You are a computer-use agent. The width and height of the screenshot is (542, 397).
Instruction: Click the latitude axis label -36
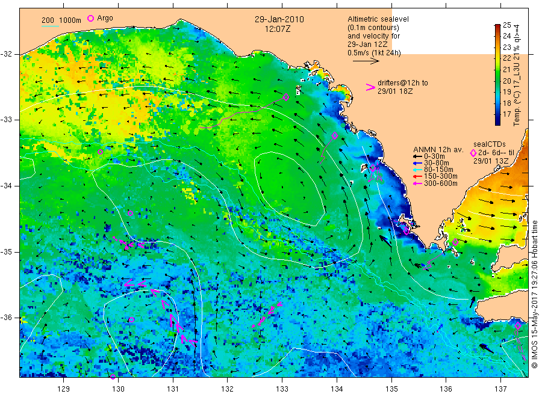(x=7, y=318)
